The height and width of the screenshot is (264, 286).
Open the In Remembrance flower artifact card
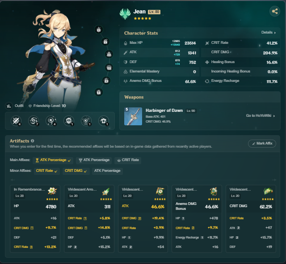[x=35, y=219]
